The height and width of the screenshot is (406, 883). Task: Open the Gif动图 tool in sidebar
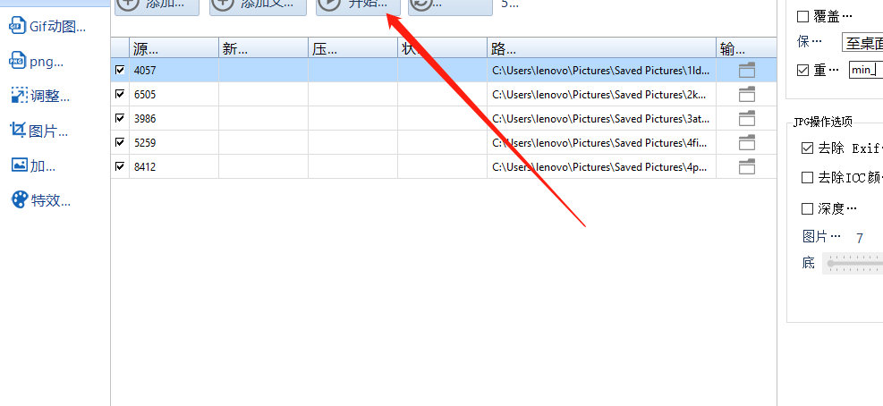point(48,27)
